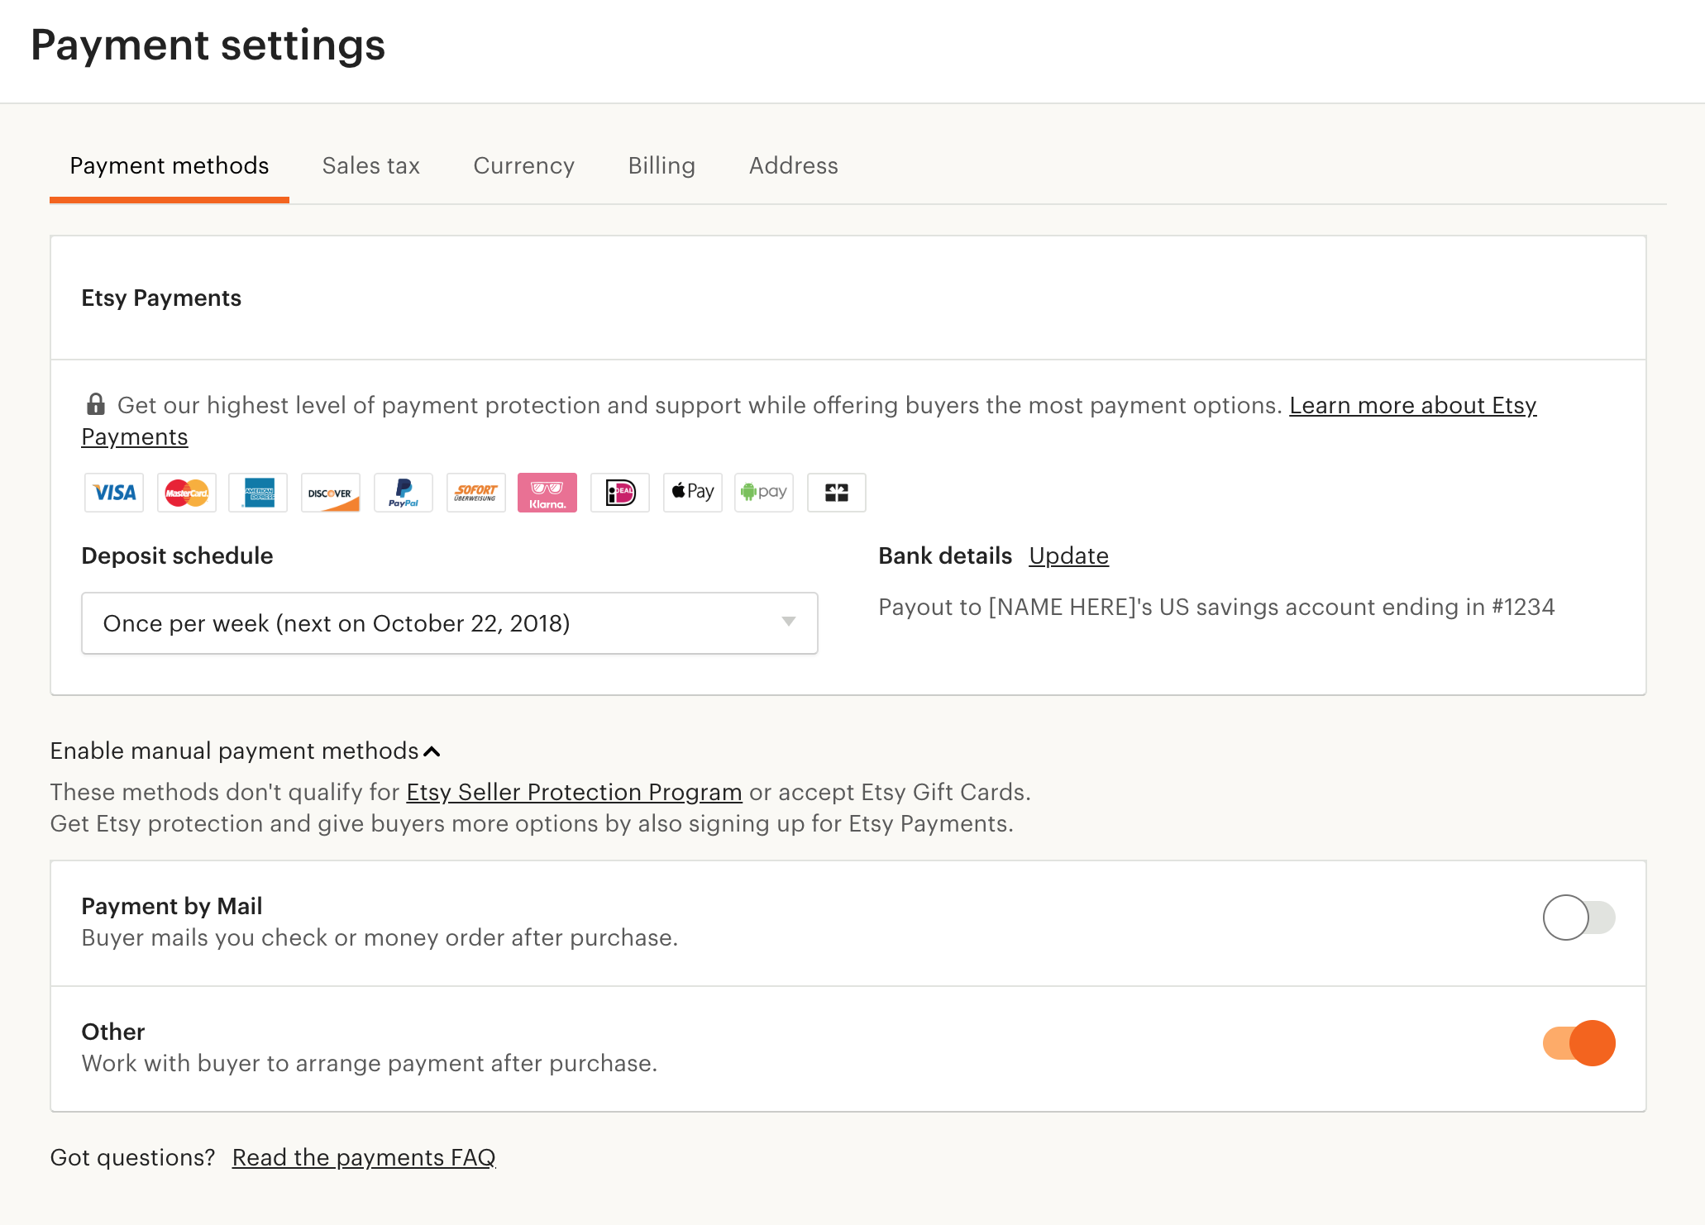This screenshot has height=1225, width=1705.
Task: Click the PayPal payment icon
Action: pos(404,492)
